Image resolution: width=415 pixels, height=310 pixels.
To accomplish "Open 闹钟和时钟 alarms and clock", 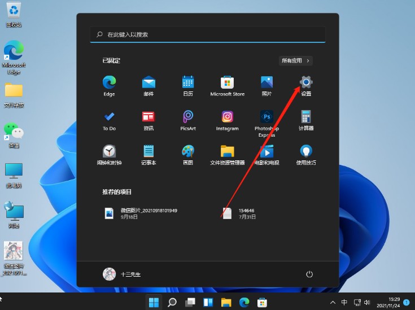I will (109, 155).
